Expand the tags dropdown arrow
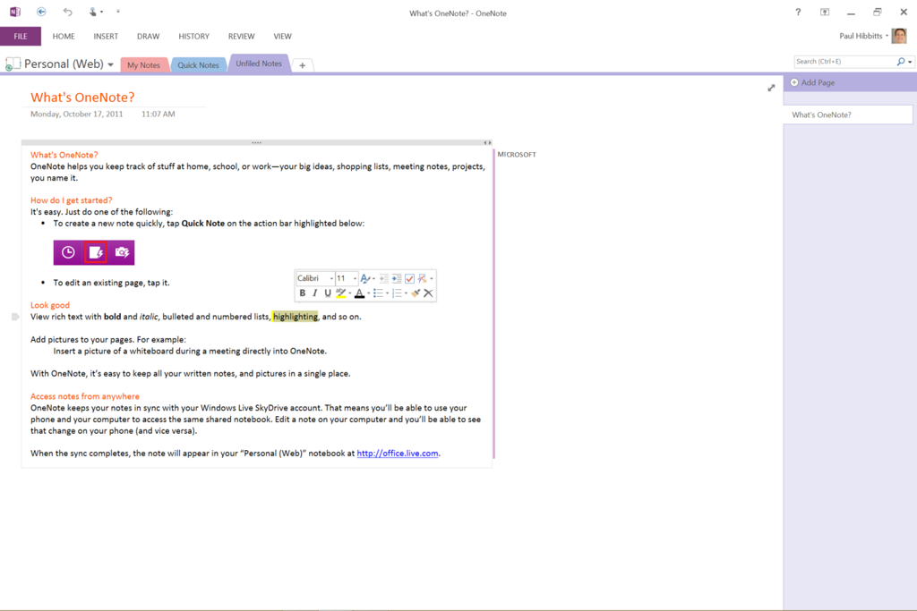 coord(432,278)
